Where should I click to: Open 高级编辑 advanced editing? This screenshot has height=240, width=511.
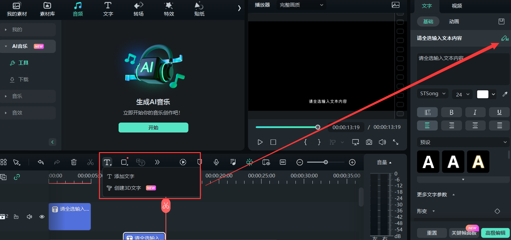(495, 233)
